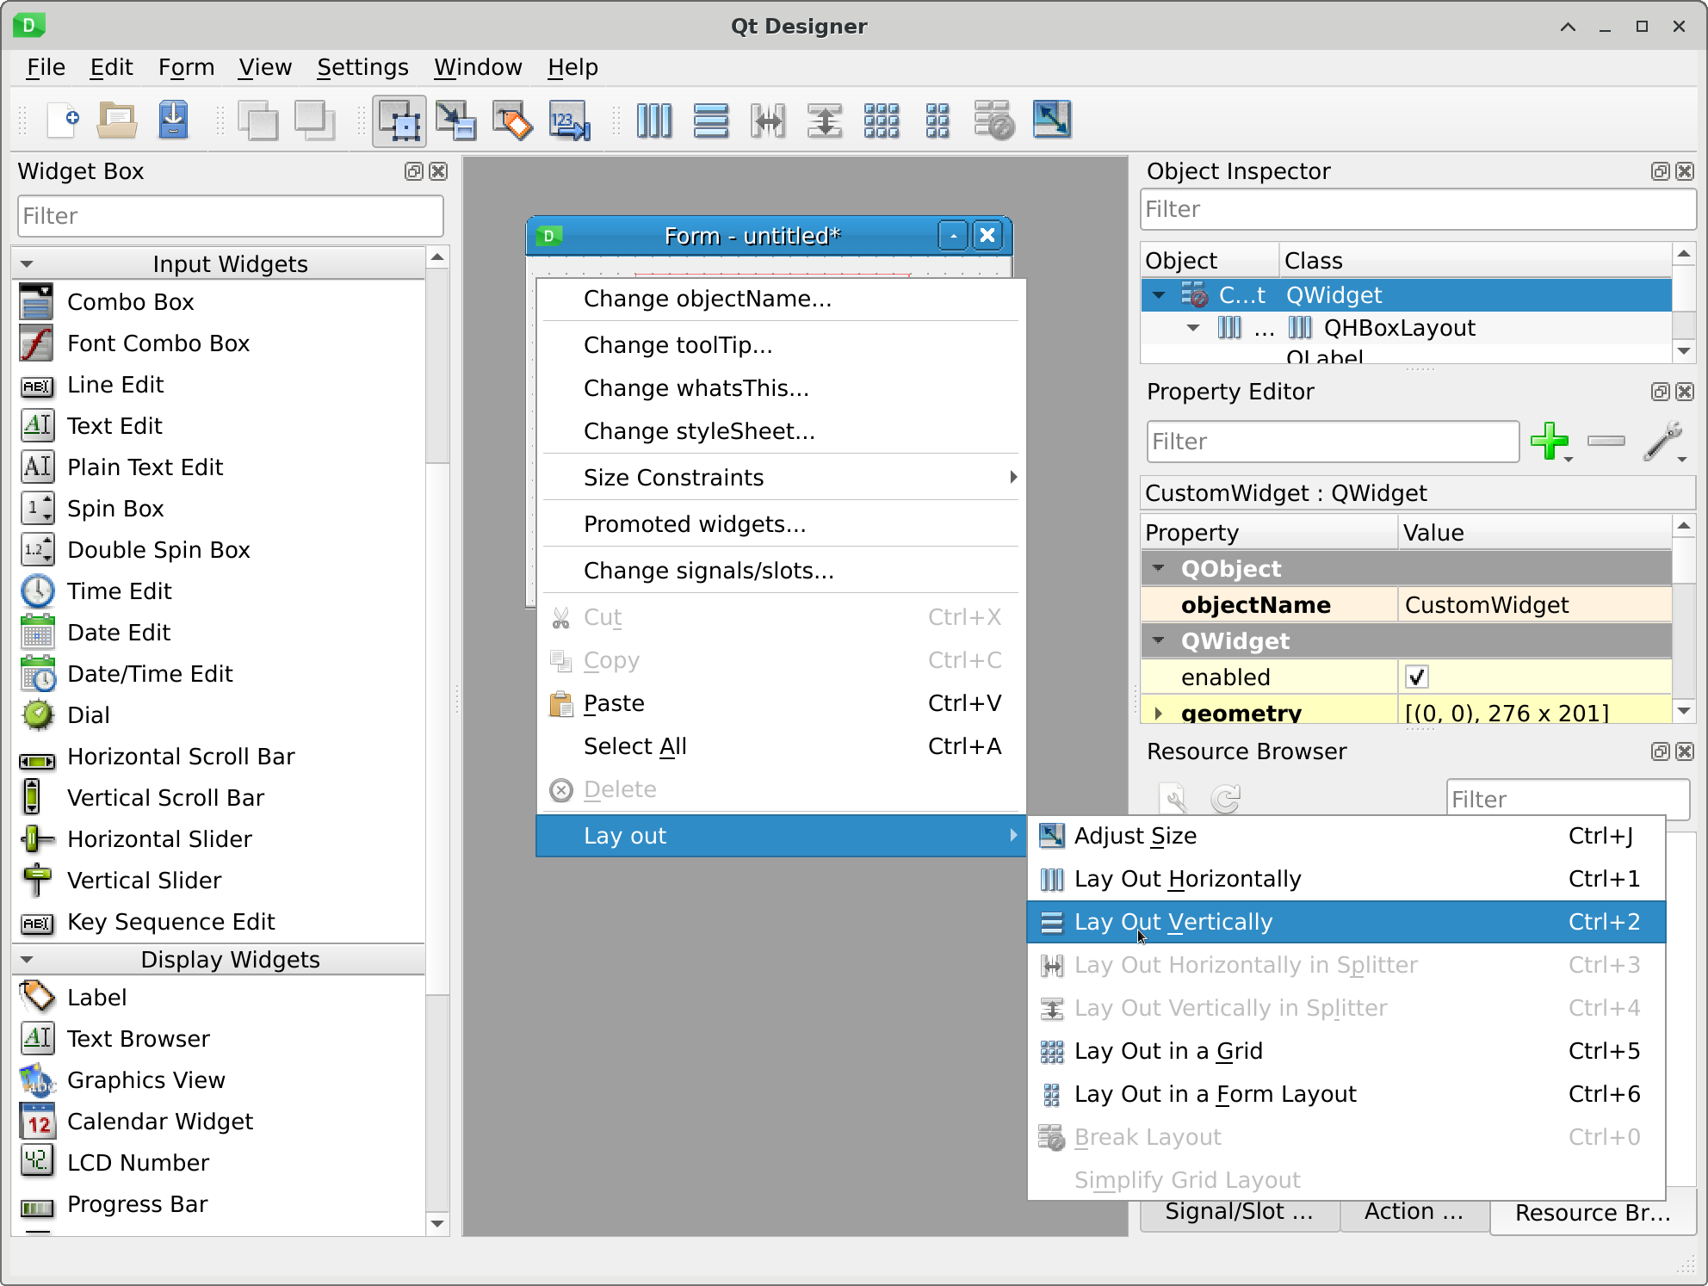Collapse the QHBoxLayout tree node
This screenshot has width=1708, height=1286.
click(1193, 328)
